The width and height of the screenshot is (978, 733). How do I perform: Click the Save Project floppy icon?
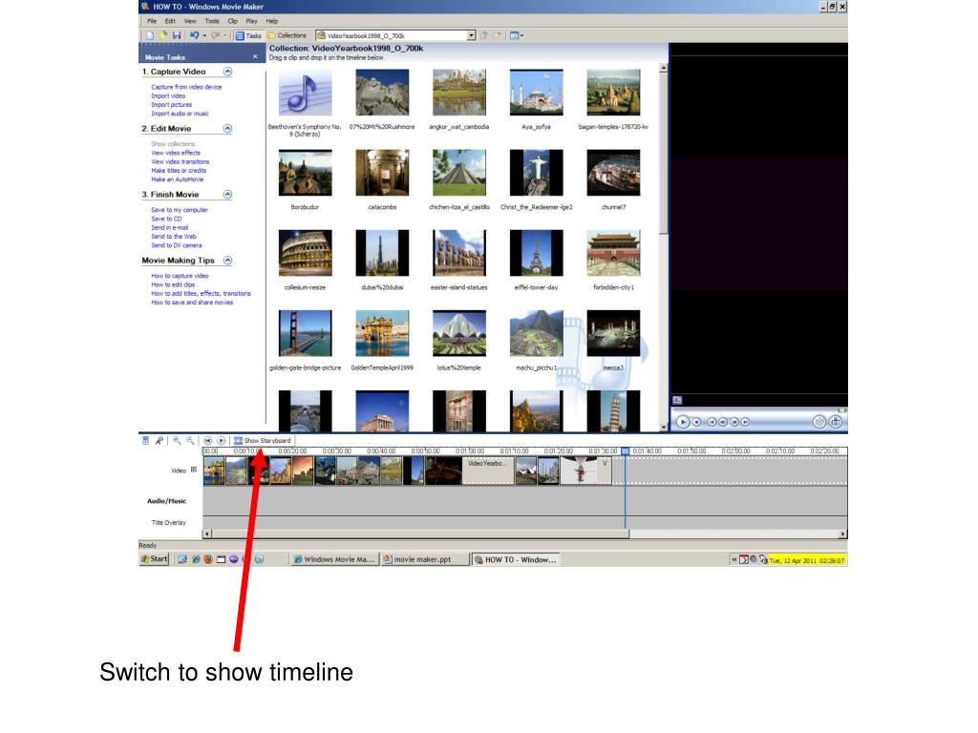[x=177, y=35]
